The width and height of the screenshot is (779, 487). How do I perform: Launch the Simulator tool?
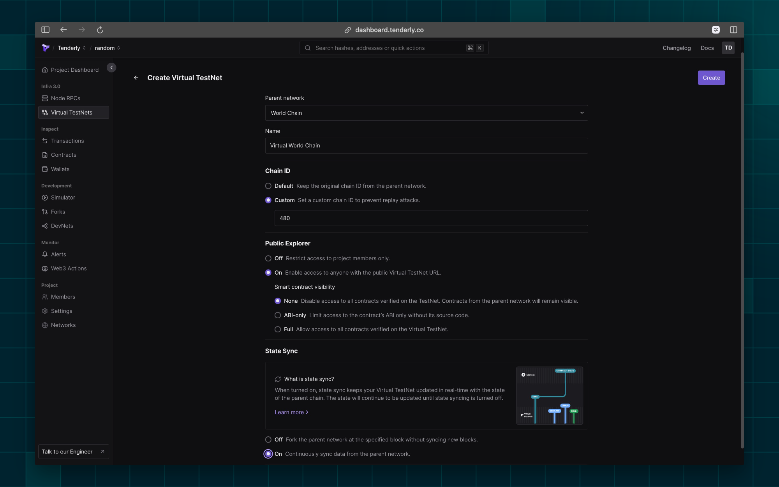click(63, 198)
